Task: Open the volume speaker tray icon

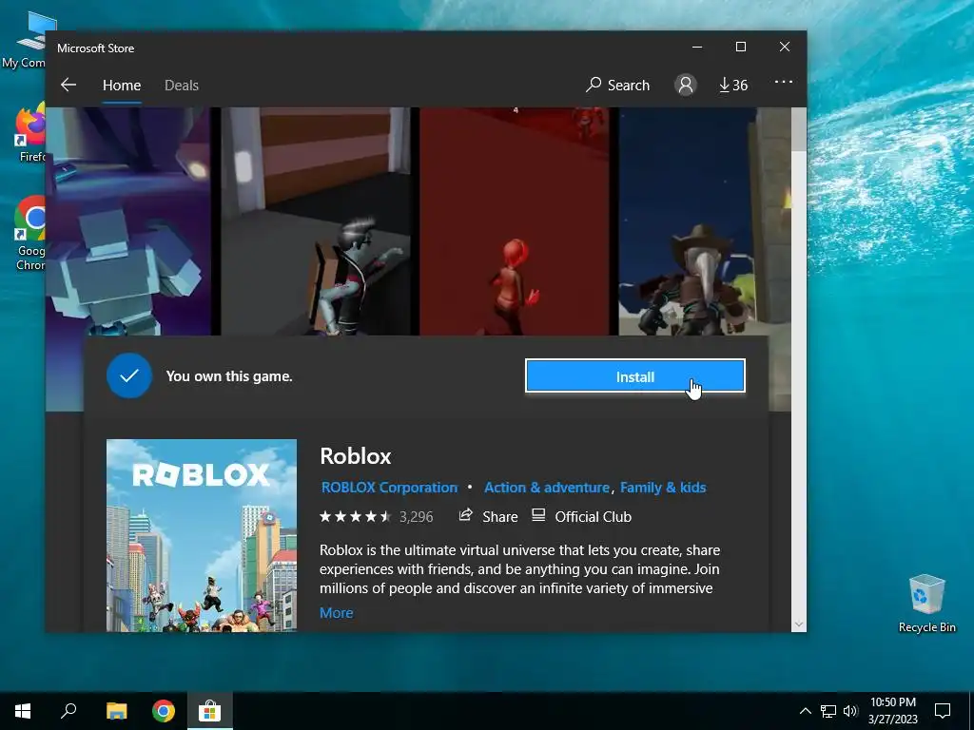Action: 850,711
